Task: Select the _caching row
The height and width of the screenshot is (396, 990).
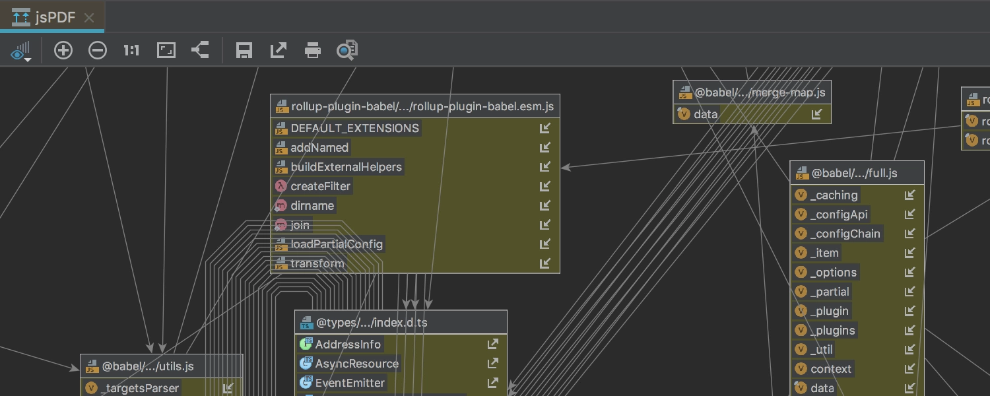Action: click(857, 195)
